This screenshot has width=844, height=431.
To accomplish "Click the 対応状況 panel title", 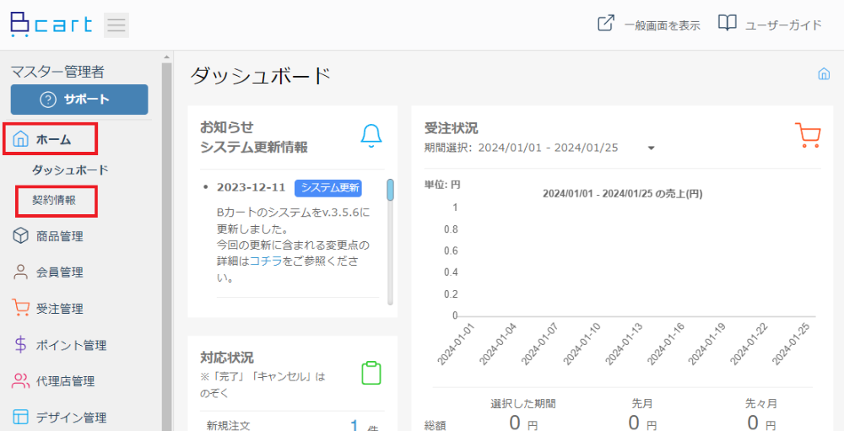I will 226,358.
